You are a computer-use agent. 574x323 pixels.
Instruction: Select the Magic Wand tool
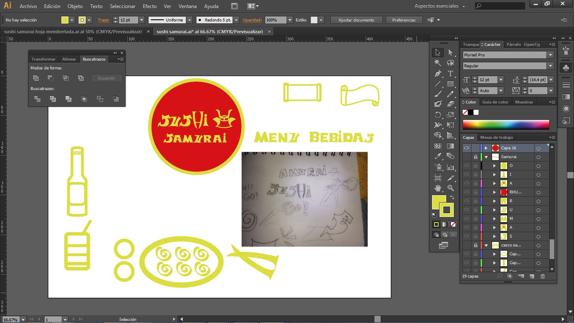(438, 63)
